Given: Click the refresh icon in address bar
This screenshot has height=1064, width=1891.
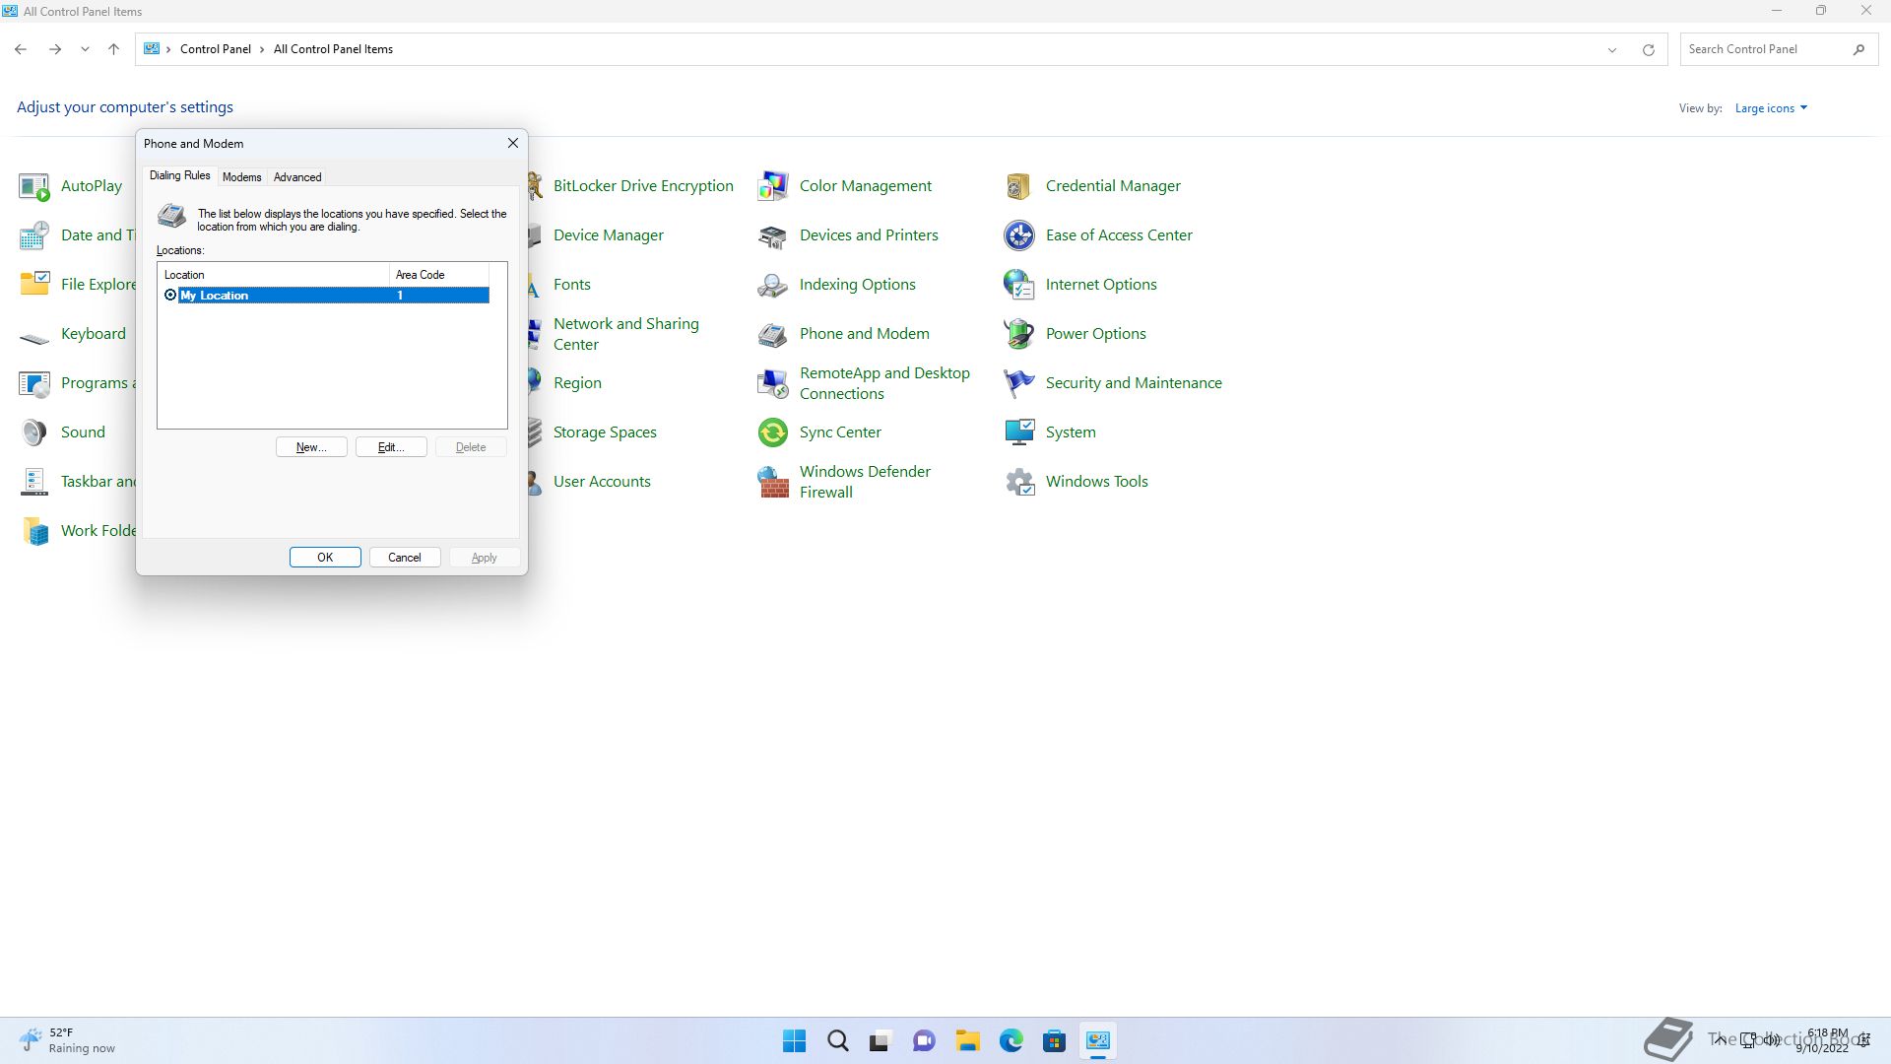Looking at the screenshot, I should coord(1648,49).
